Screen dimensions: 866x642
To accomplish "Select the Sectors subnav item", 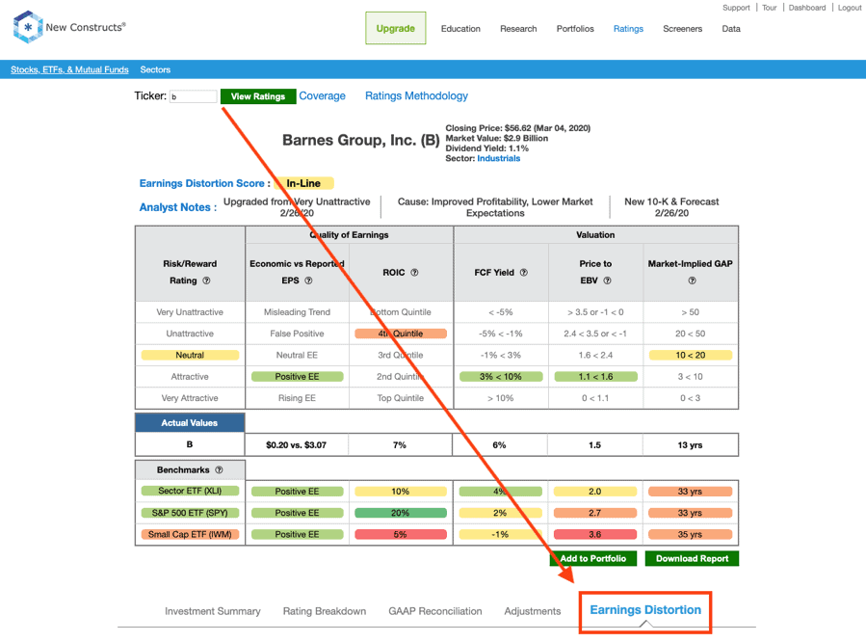I will pos(155,69).
